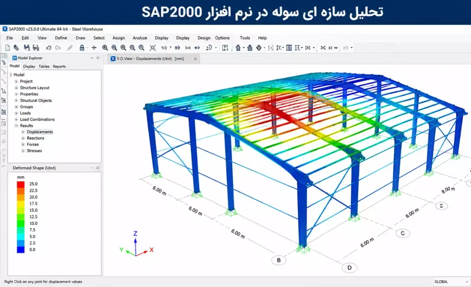
Task: Click the Pan cross-arrows icon
Action: point(94,48)
